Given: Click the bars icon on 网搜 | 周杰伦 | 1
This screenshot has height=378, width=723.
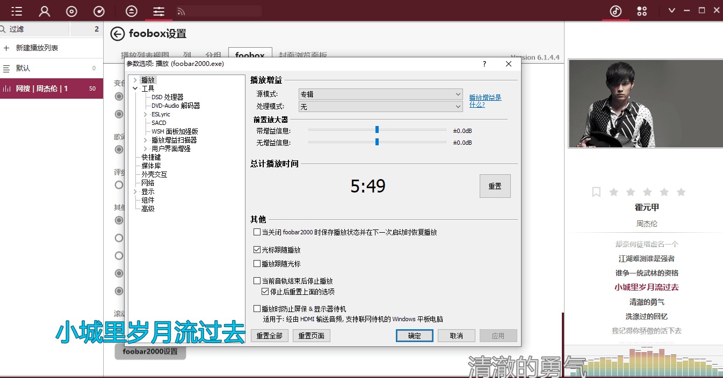Looking at the screenshot, I should pyautogui.click(x=6, y=88).
